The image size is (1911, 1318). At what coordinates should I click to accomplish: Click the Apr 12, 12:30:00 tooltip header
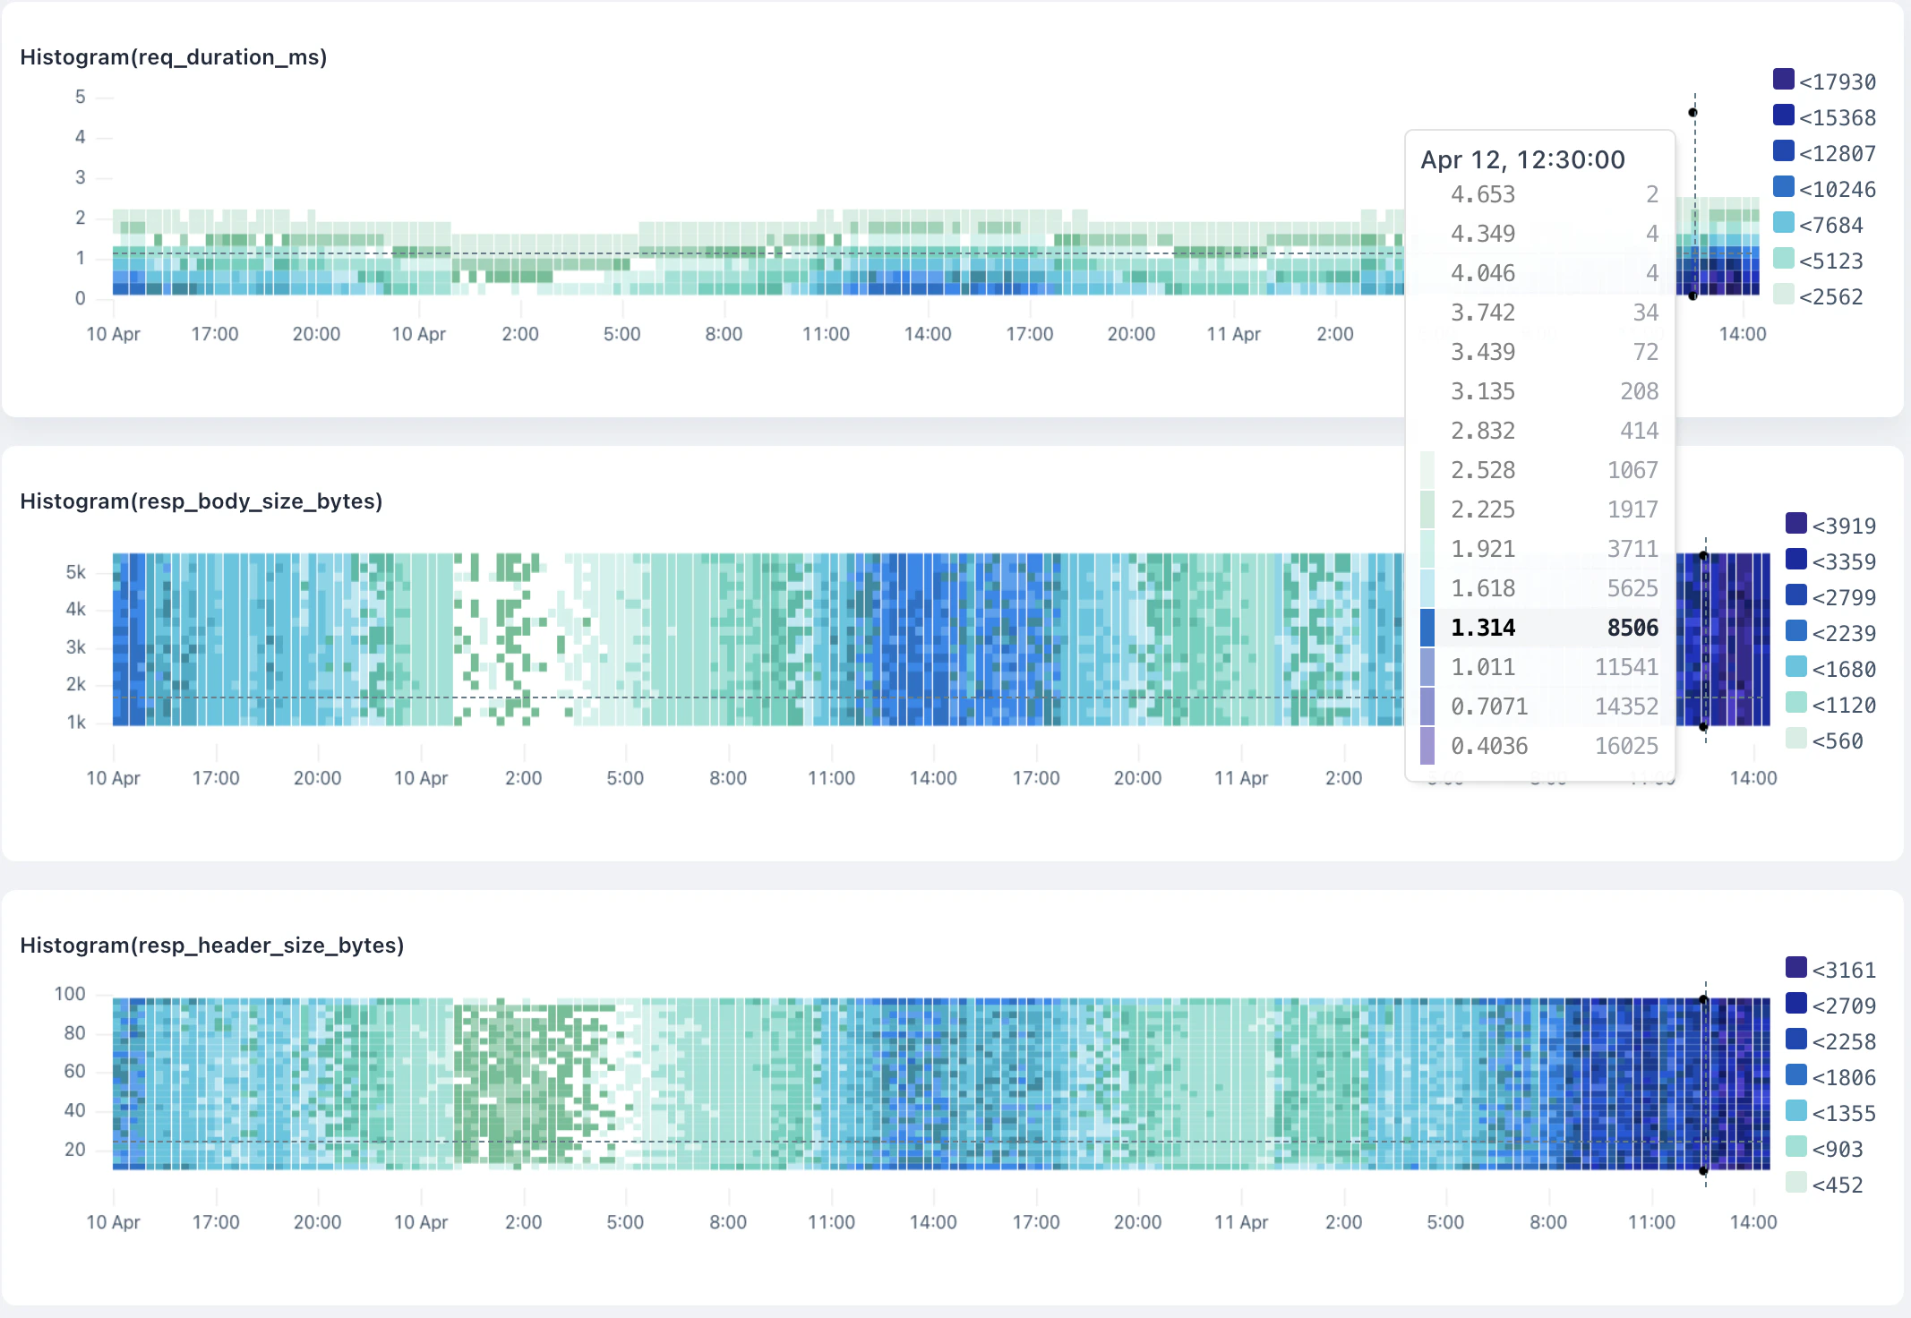[x=1521, y=159]
